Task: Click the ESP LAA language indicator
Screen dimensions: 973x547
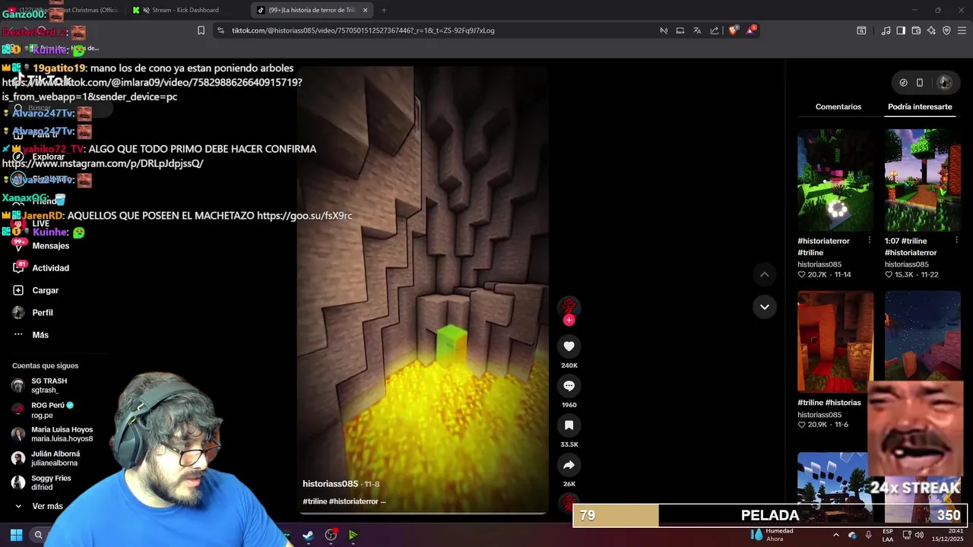Action: [x=888, y=535]
